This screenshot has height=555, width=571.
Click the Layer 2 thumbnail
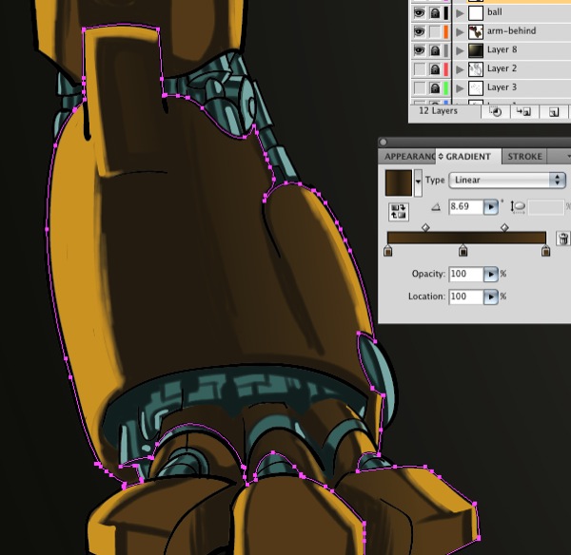tap(476, 69)
